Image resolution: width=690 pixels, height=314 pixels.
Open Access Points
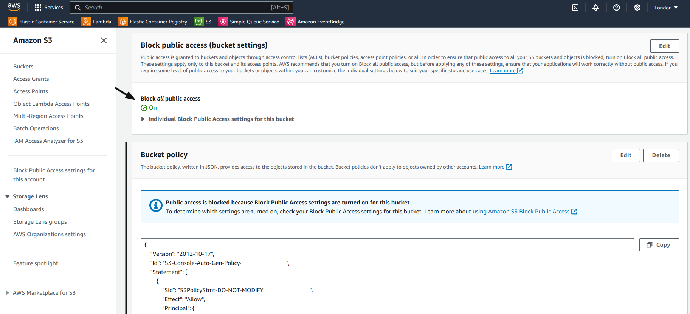[31, 91]
